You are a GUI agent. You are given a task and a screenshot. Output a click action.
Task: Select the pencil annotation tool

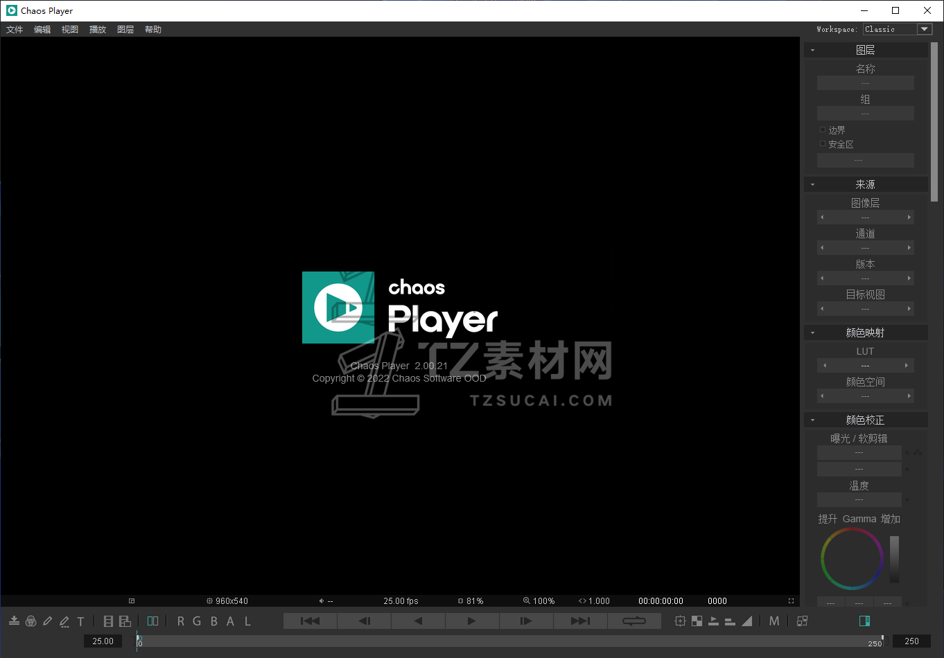click(47, 621)
